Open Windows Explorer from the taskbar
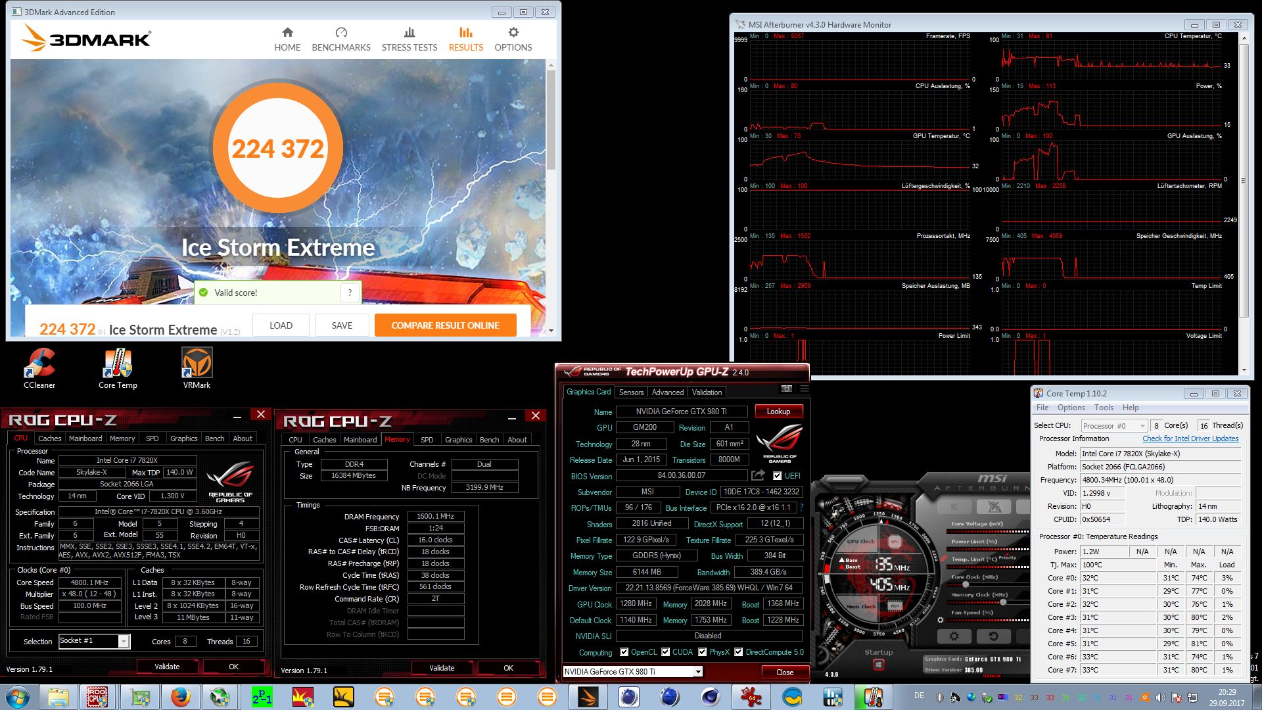The height and width of the screenshot is (710, 1262). (x=58, y=697)
